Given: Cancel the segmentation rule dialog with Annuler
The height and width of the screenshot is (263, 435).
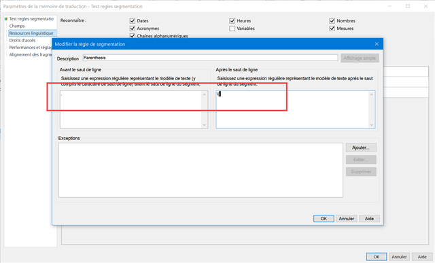Looking at the screenshot, I should click(x=347, y=219).
